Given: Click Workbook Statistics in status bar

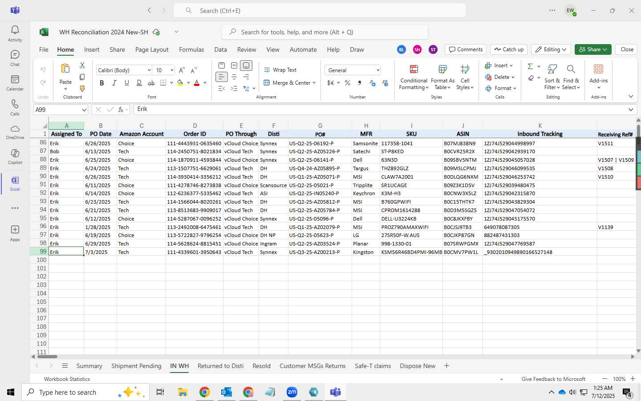Looking at the screenshot, I should click(67, 379).
